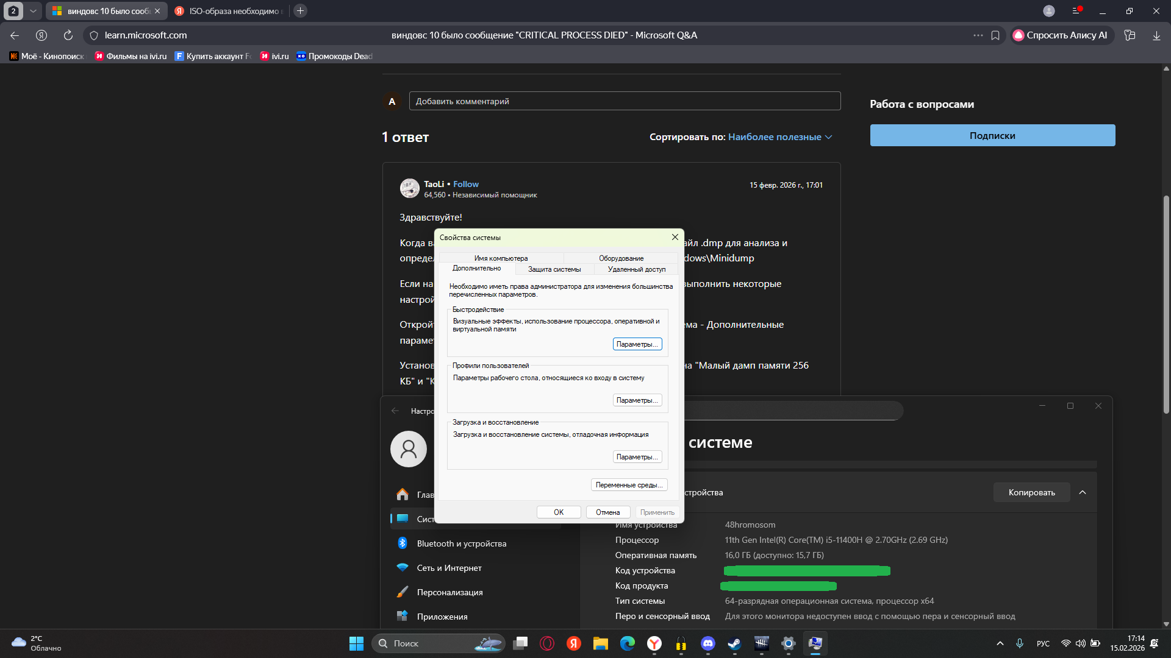Open the Wi-Fi network tray icon

(x=1066, y=643)
